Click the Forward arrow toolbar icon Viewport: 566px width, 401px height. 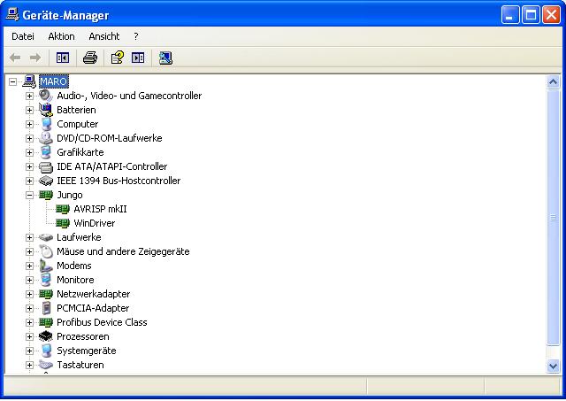pos(35,58)
